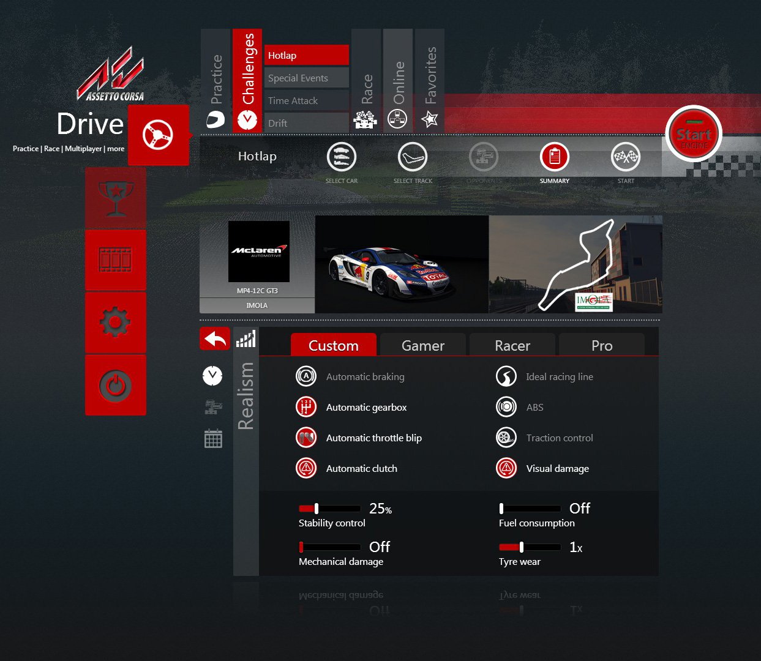Screen dimensions: 761x661
Task: Click the Summary clipboard icon
Action: (x=555, y=157)
